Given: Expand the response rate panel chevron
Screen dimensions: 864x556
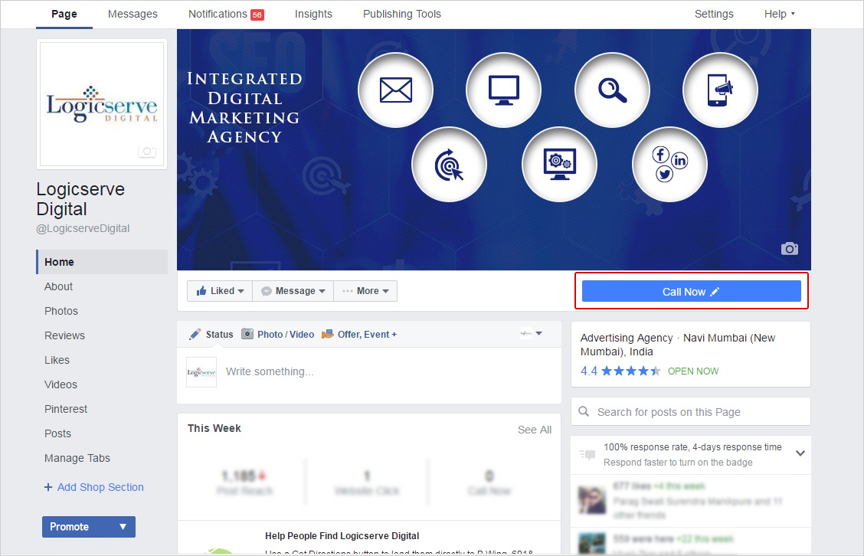Looking at the screenshot, I should click(800, 453).
